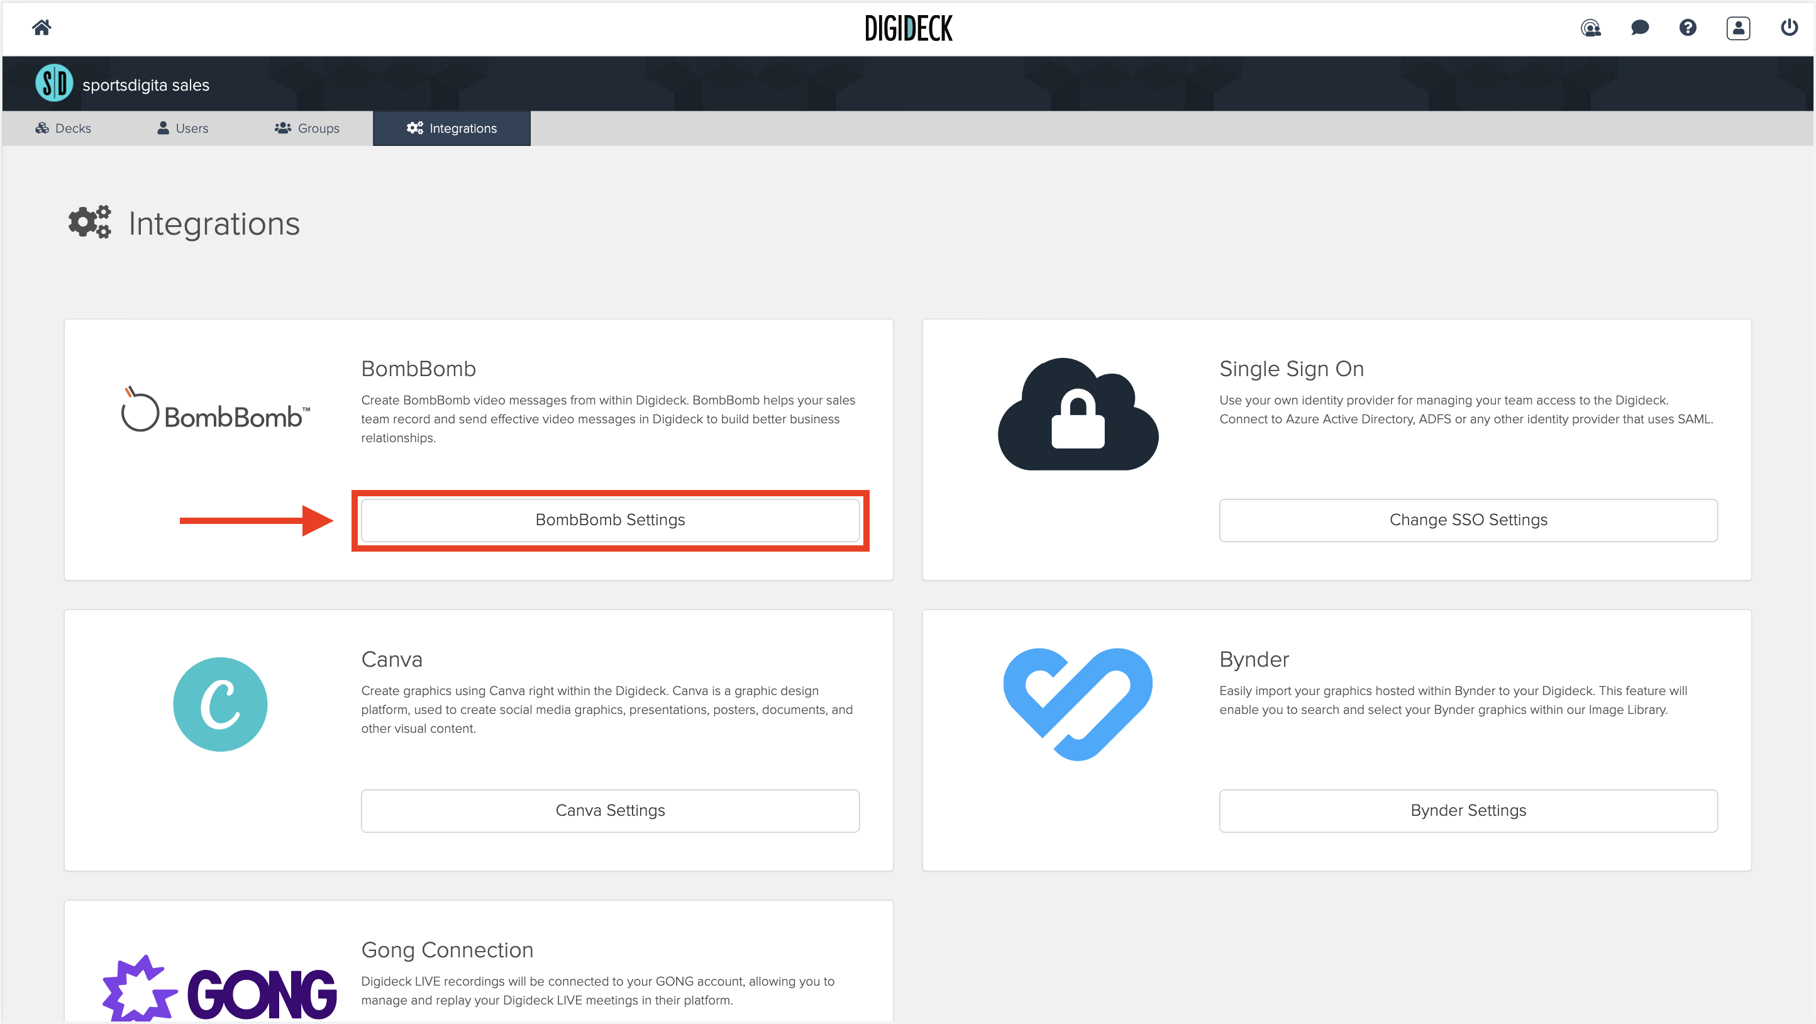The image size is (1816, 1024).
Task: Switch to the Groups tab
Action: (307, 128)
